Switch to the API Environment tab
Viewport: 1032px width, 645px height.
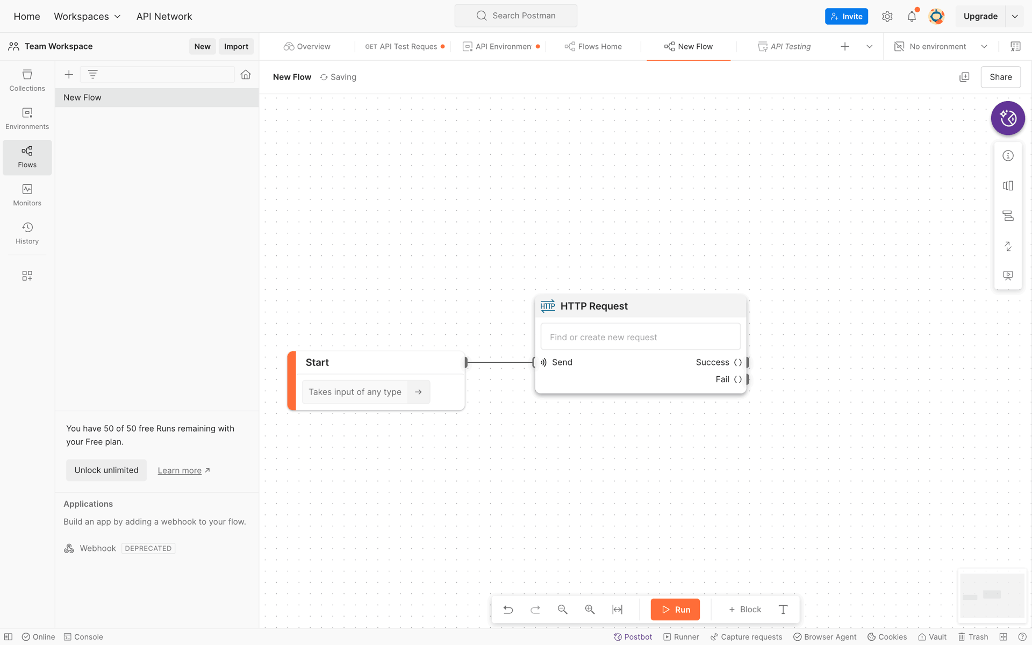pos(500,46)
